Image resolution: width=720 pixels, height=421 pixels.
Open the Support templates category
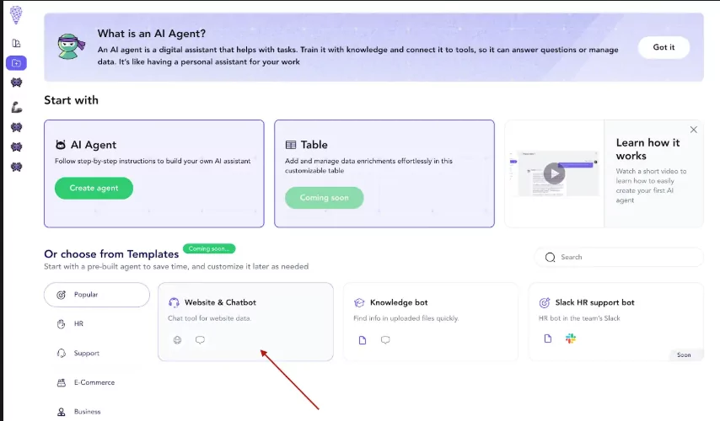[86, 354]
